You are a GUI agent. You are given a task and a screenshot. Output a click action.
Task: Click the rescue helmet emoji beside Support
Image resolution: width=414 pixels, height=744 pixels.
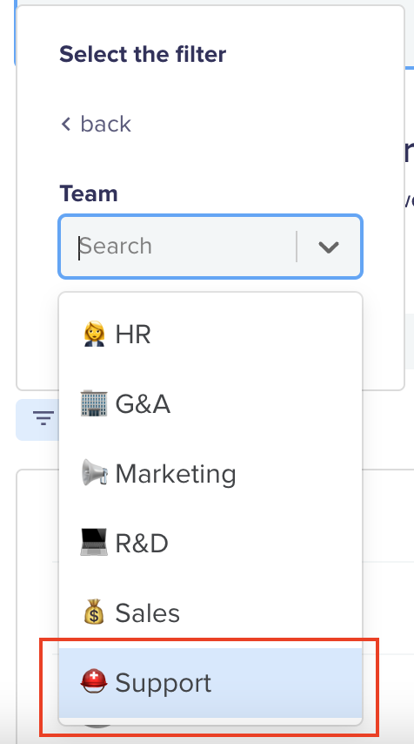click(x=94, y=682)
